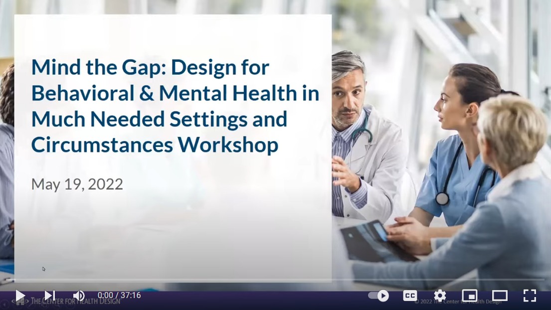This screenshot has width=551, height=310.
Task: Click the Mind the Gap workshop title
Action: click(x=176, y=106)
